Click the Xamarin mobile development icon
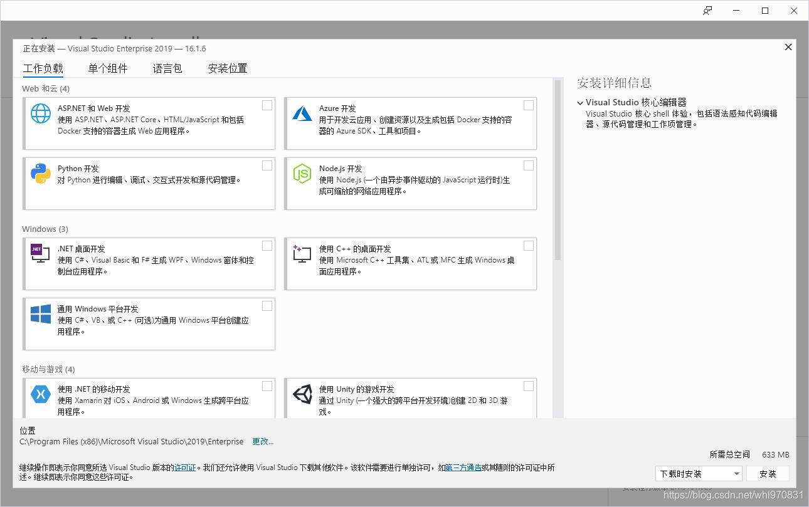This screenshot has width=809, height=507. 41,394
